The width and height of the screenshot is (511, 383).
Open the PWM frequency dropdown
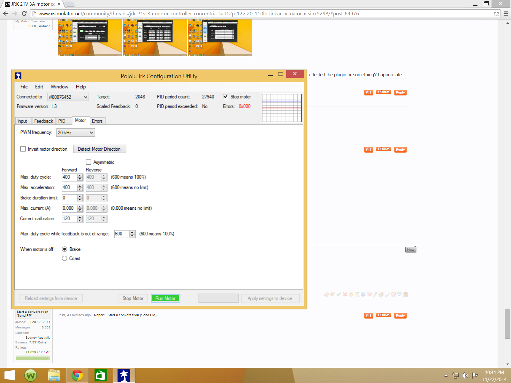click(x=76, y=132)
